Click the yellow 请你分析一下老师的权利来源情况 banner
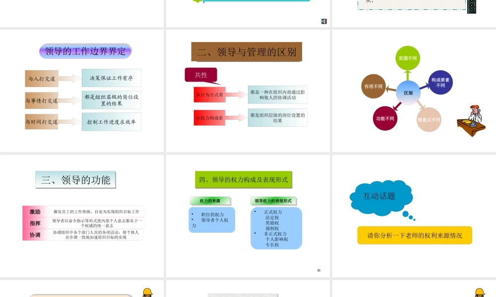 pos(415,235)
